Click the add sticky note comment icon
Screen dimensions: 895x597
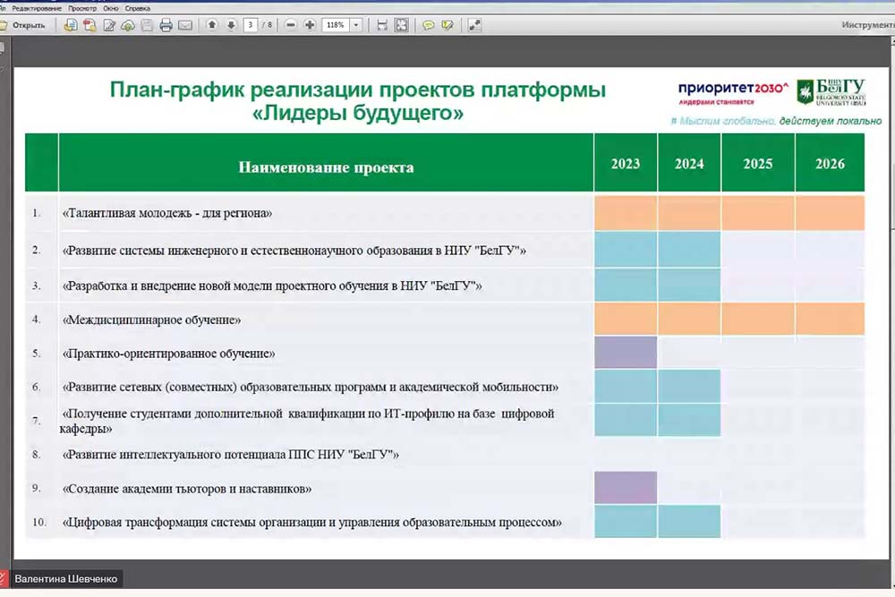tap(429, 25)
